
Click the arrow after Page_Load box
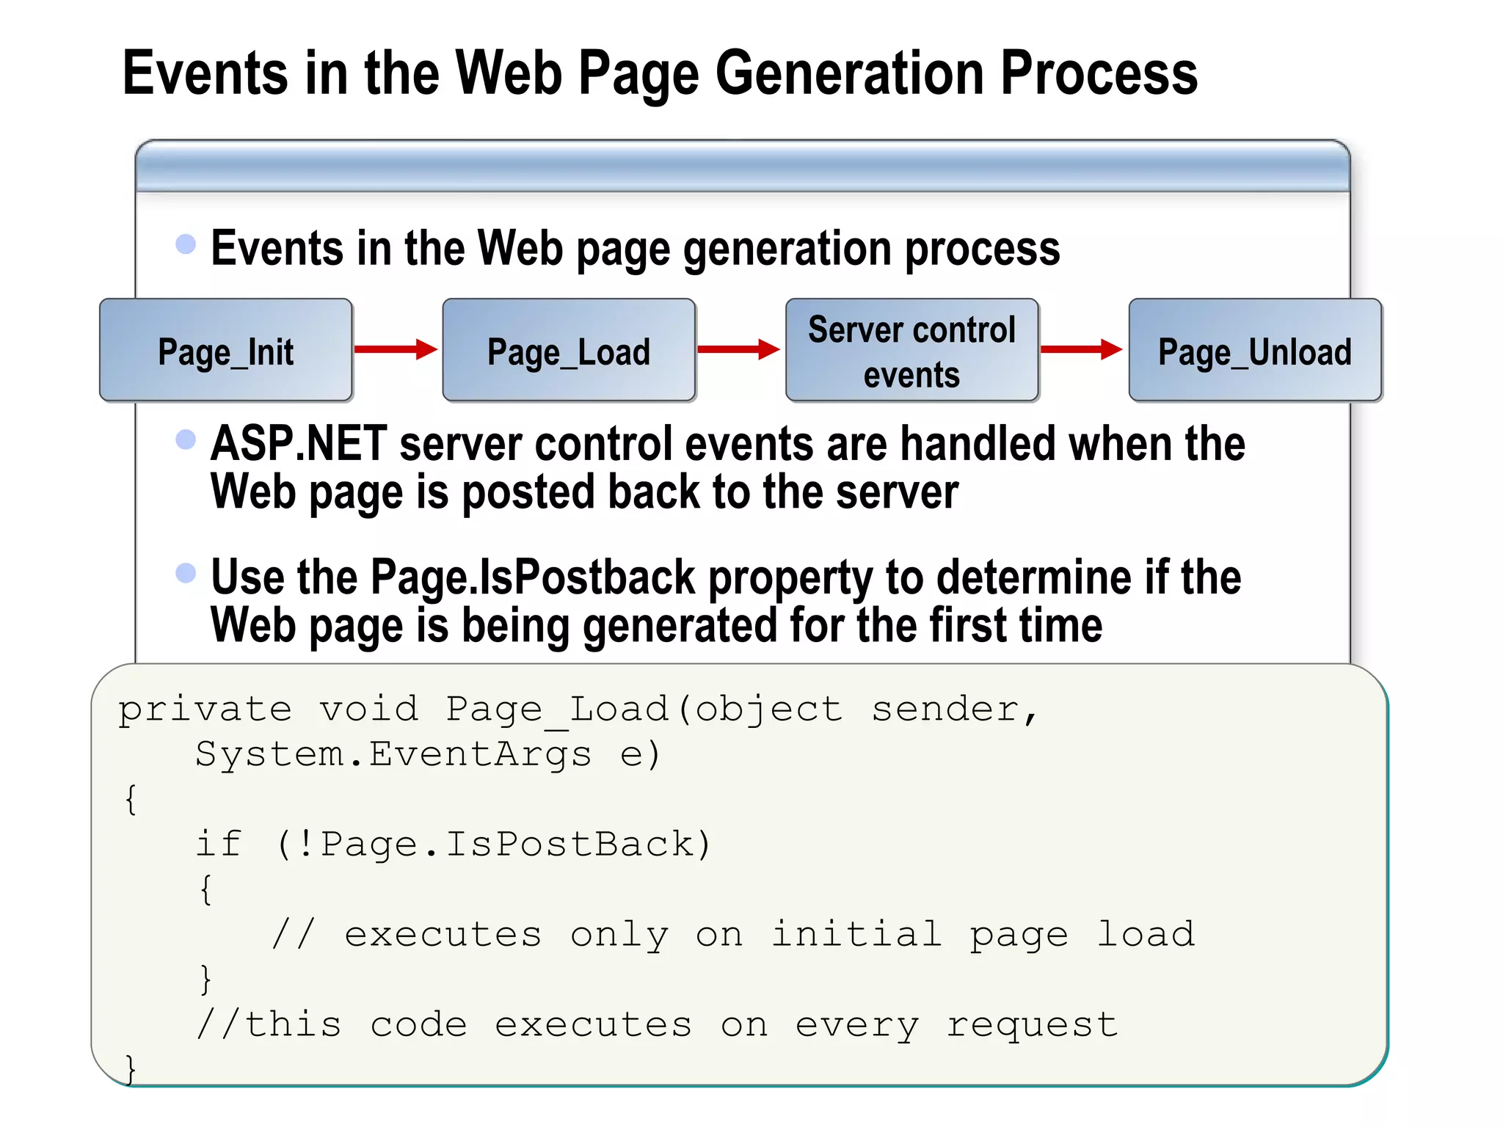(738, 349)
